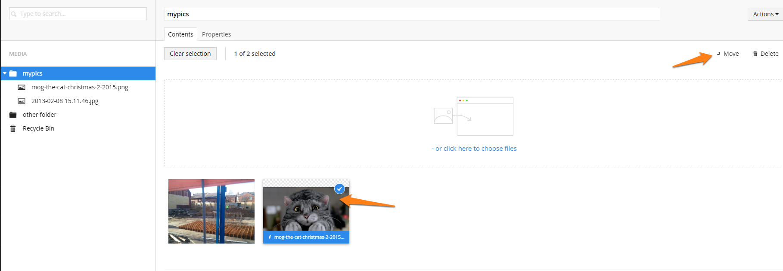Viewport: 783px width, 271px height.
Task: Click Move to relocate selected media
Action: pyautogui.click(x=728, y=54)
